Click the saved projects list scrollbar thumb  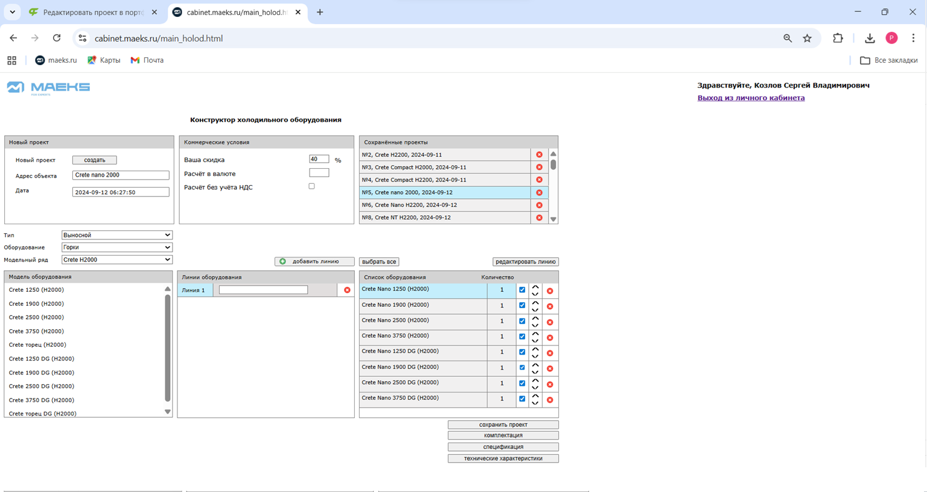click(x=553, y=165)
